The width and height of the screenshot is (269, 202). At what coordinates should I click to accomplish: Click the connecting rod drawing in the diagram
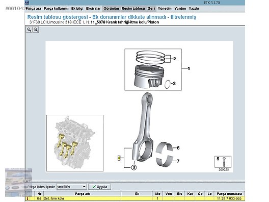tap(143, 127)
